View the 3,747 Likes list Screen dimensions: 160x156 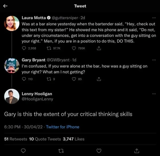tap(74, 139)
